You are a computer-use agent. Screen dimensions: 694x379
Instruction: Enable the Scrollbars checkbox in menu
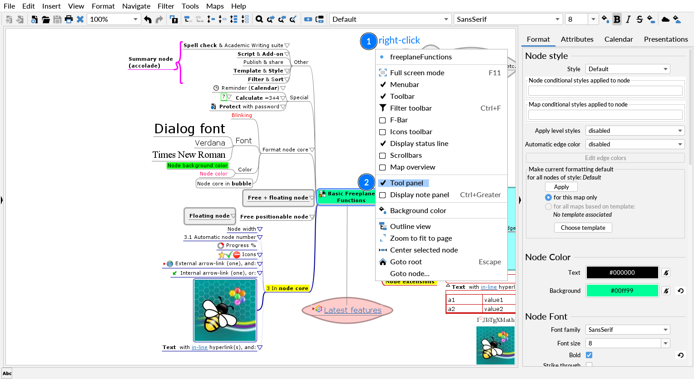[x=382, y=155]
